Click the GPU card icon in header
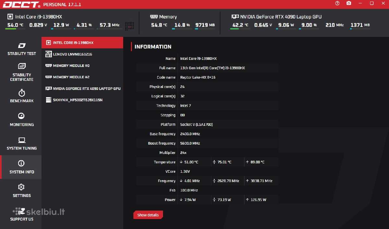389x229 pixels. tap(235, 16)
